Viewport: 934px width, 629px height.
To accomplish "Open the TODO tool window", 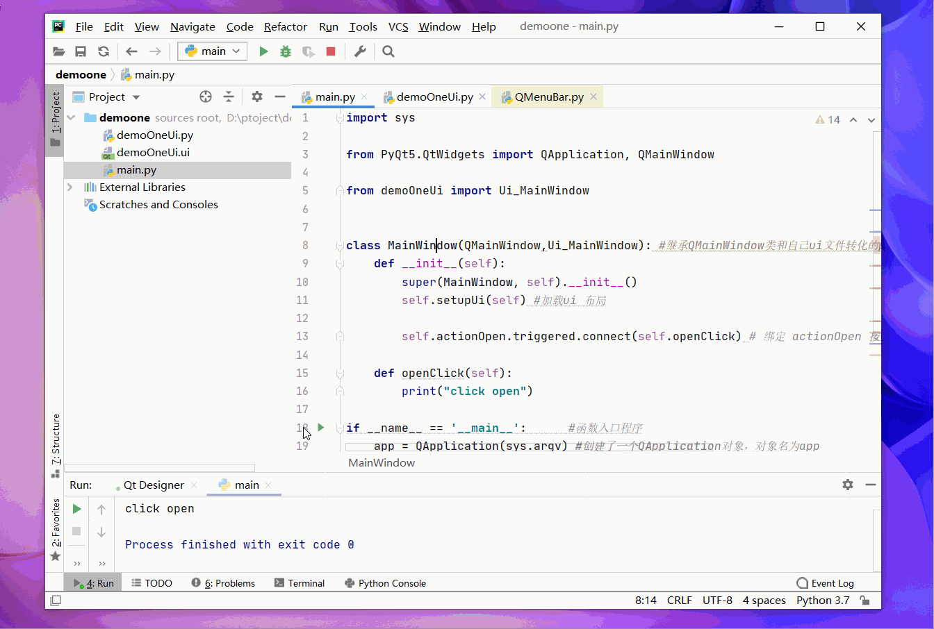I will [152, 583].
